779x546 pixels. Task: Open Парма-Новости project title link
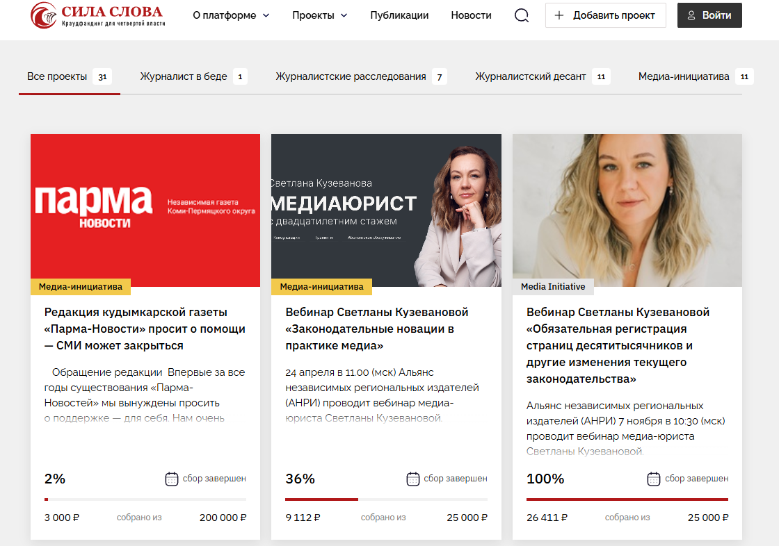(145, 329)
